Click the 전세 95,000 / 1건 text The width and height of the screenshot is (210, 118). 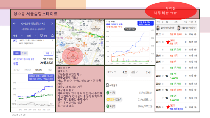[x=114, y=27]
